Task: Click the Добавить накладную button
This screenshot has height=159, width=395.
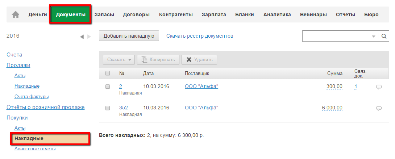Action: point(129,36)
